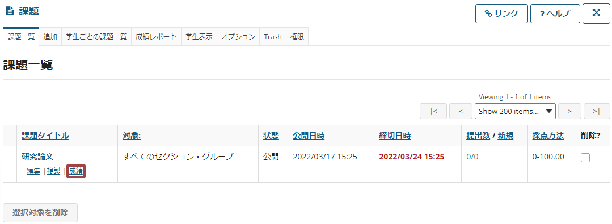This screenshot has height=224, width=612.
Task: Tick the 削除? checkbox for 研究論文
Action: pos(585,157)
